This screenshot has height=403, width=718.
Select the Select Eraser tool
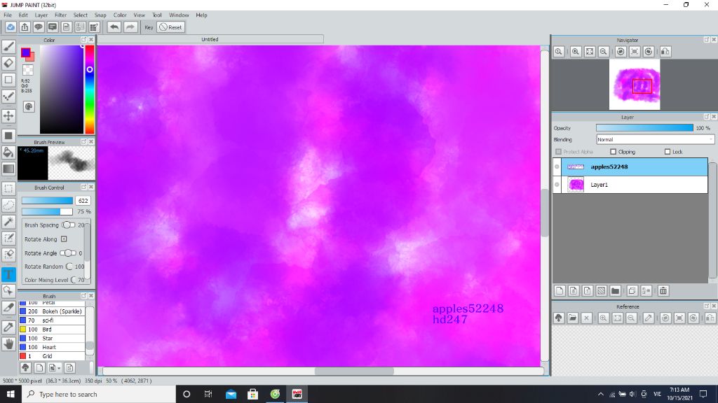tap(8, 255)
